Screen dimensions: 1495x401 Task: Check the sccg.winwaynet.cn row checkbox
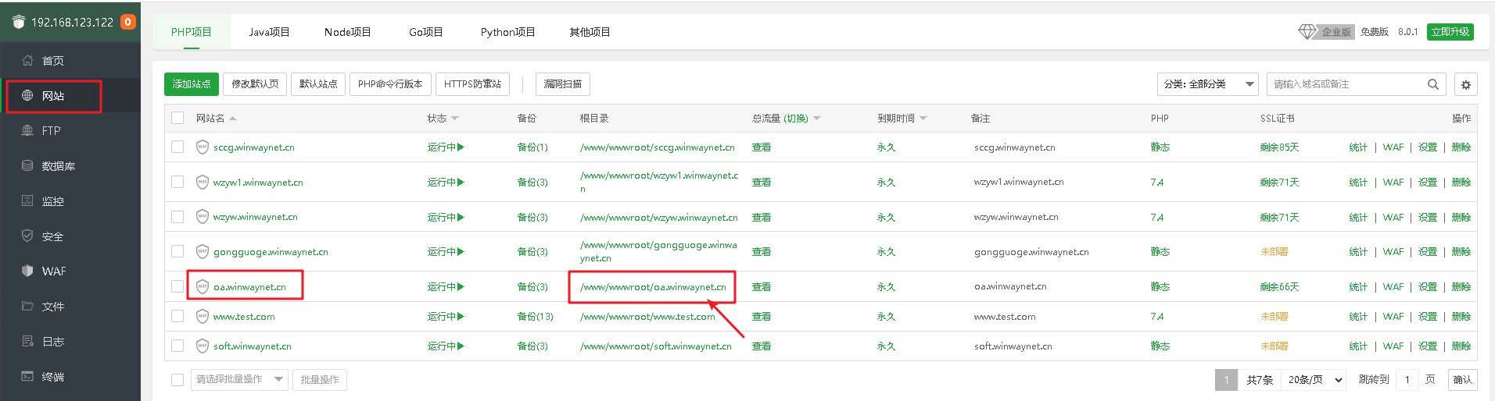pyautogui.click(x=177, y=147)
